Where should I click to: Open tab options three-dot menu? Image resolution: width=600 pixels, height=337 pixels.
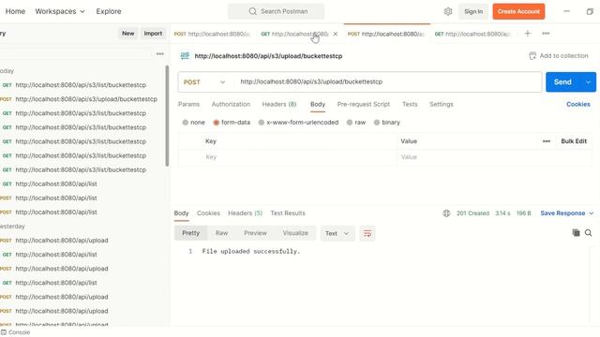click(x=546, y=34)
